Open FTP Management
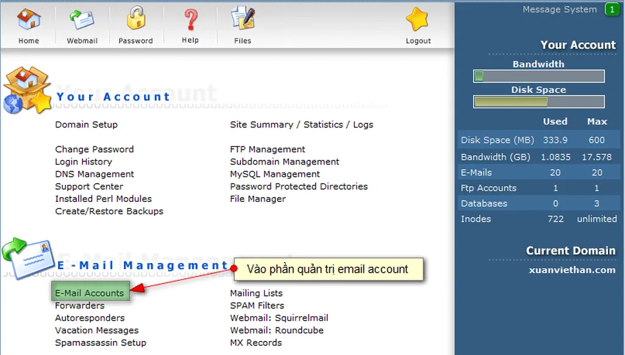 (x=267, y=149)
